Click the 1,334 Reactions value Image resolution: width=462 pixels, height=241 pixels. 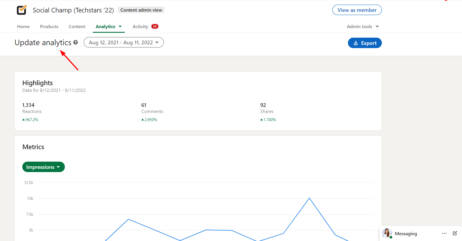[28, 105]
